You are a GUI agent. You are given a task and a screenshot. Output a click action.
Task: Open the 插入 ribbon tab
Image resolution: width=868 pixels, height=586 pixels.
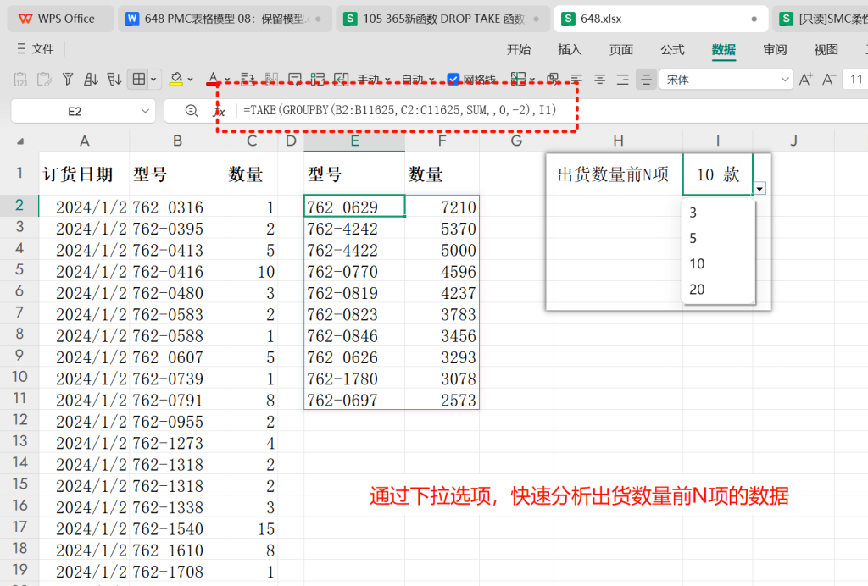[570, 50]
